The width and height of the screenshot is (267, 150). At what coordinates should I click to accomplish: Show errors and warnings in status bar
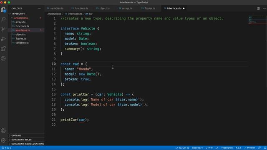(7, 148)
